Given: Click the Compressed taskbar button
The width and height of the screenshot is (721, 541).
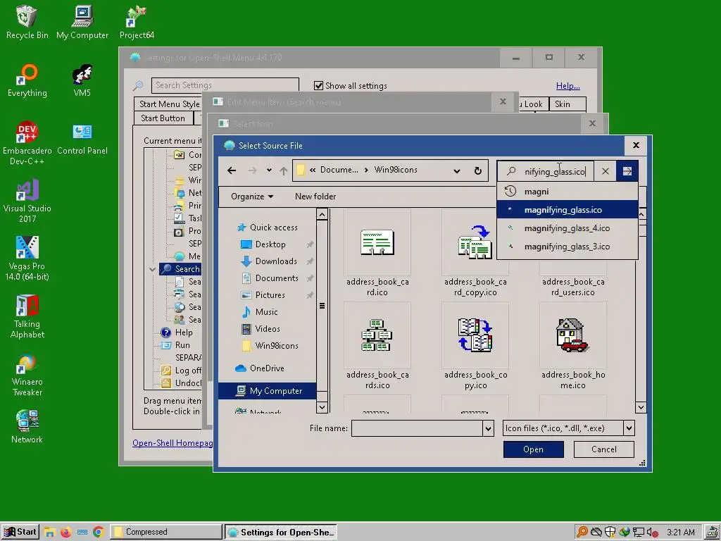Looking at the screenshot, I should click(x=166, y=533).
